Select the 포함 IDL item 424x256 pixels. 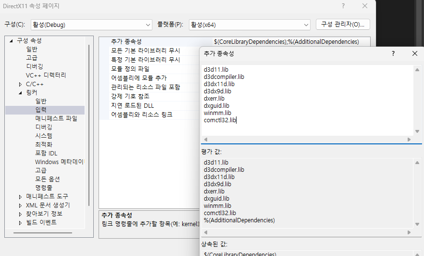click(46, 153)
